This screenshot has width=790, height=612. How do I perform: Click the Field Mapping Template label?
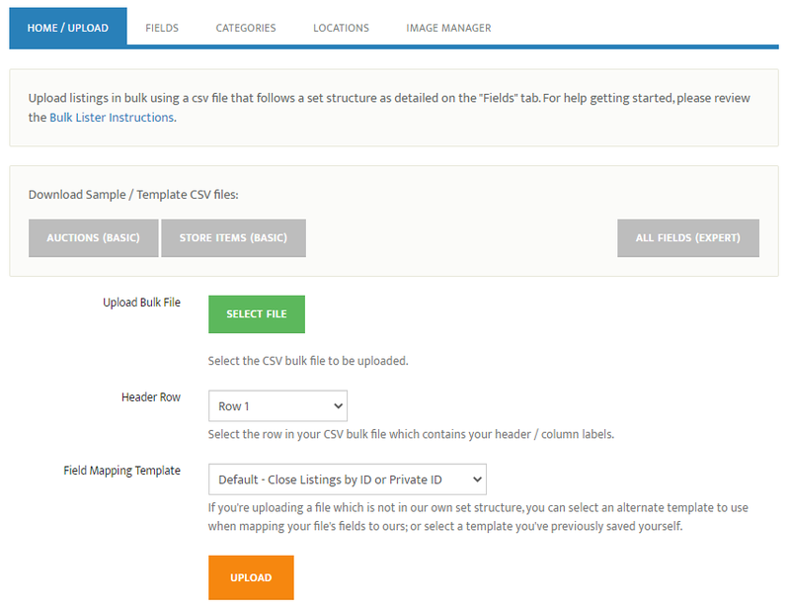121,471
